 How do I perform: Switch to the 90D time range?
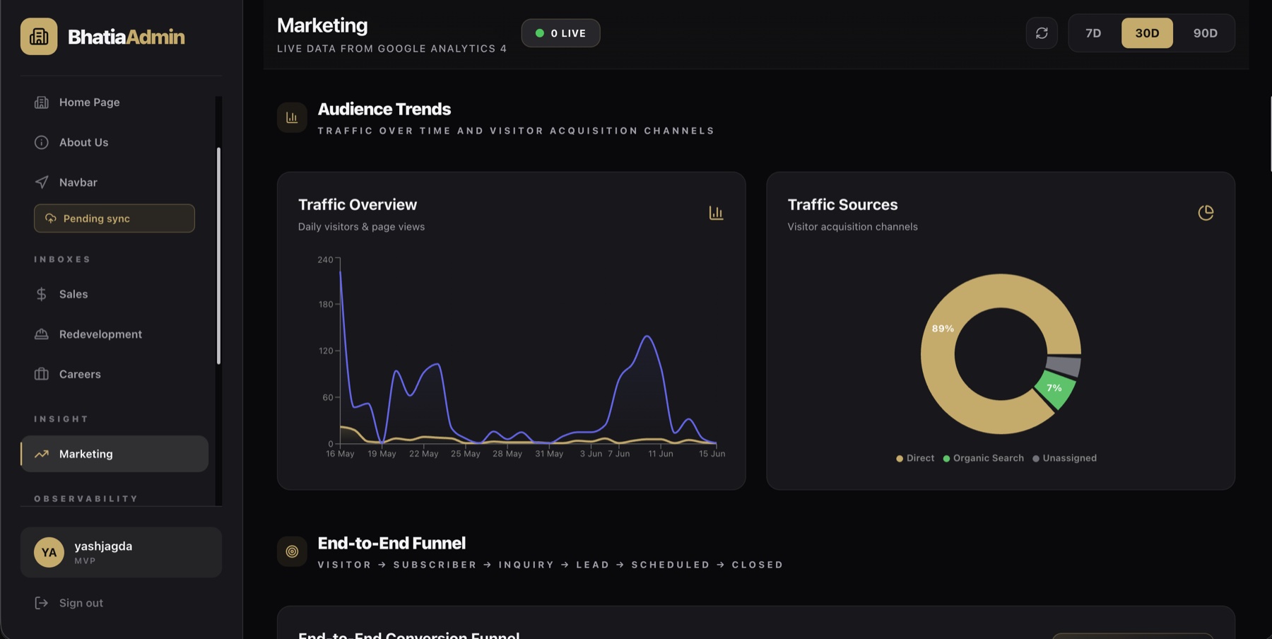(1206, 33)
